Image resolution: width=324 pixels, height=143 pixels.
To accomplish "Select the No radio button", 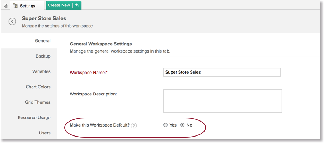I will 183,125.
